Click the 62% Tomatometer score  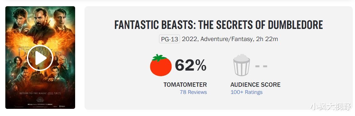(191, 65)
